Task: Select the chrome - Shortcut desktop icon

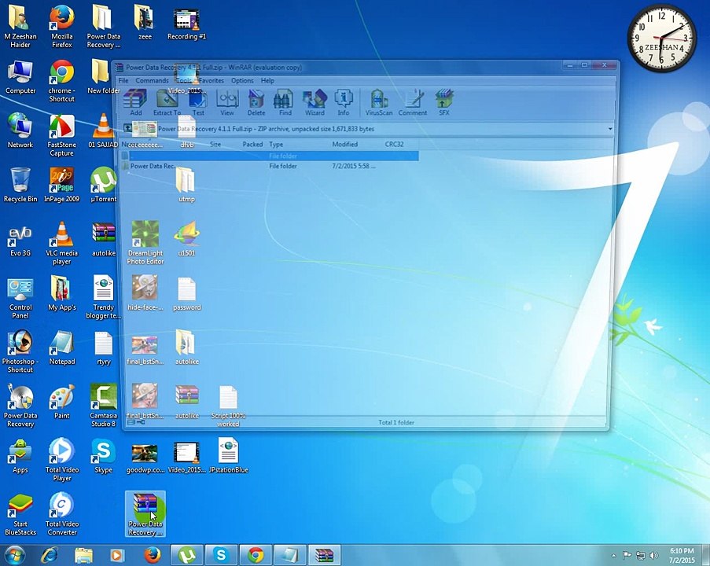Action: tap(62, 82)
